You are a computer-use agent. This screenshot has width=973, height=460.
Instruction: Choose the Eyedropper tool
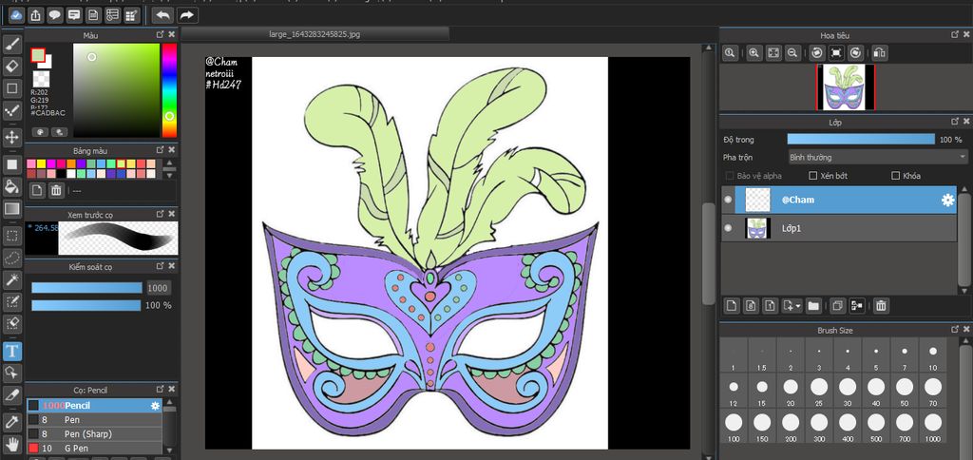[12, 420]
